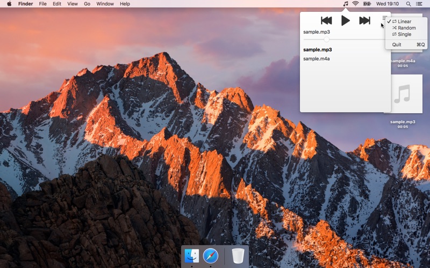Open Notification Center icon

[419, 4]
